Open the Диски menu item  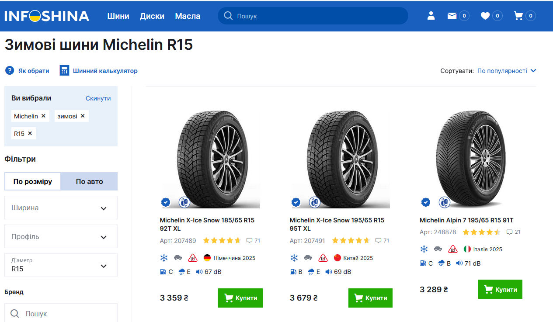pyautogui.click(x=152, y=16)
